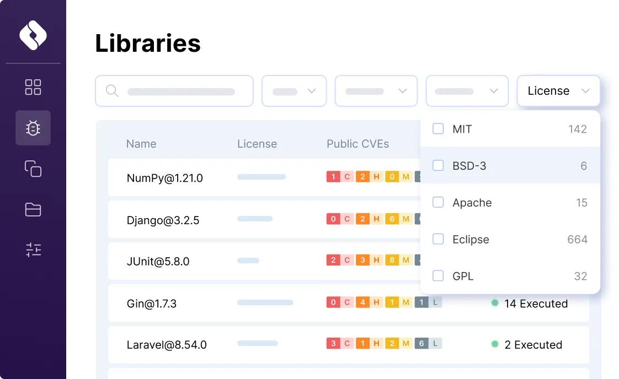Click the 14 Executed status on Gin row

[530, 304]
